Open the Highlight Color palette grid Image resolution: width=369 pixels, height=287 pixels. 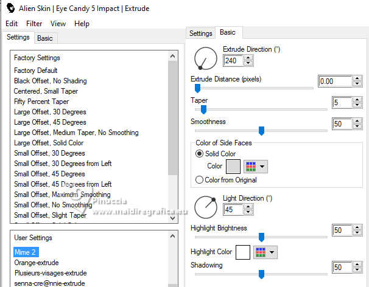point(261,252)
